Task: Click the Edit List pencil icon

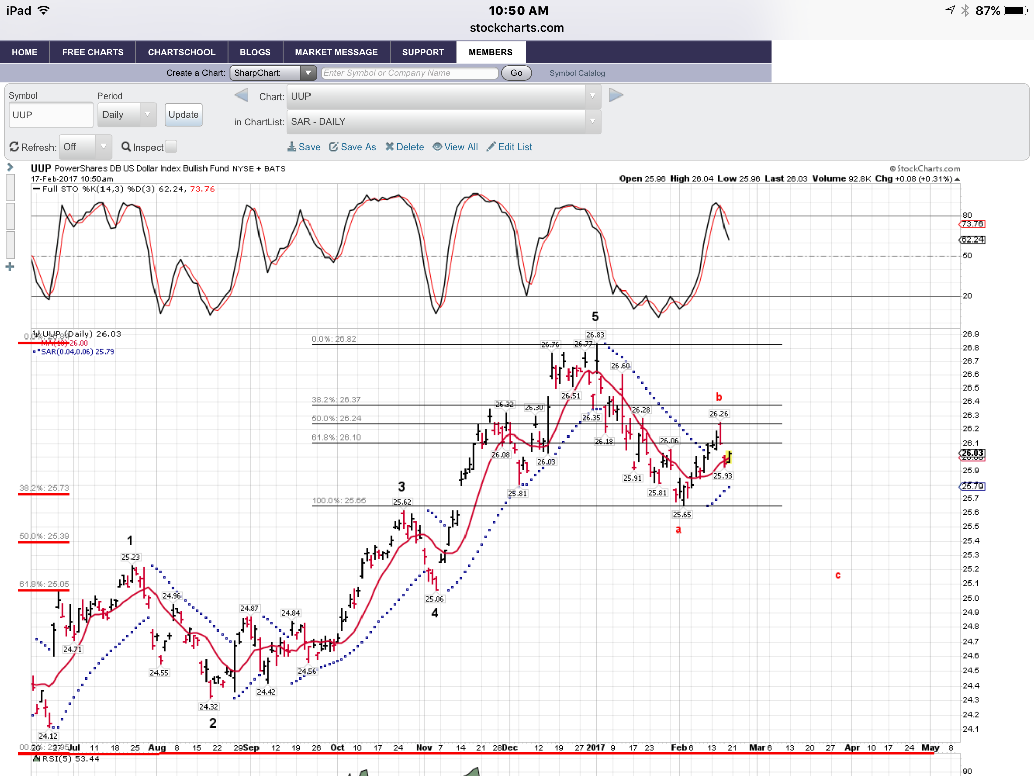Action: click(491, 147)
